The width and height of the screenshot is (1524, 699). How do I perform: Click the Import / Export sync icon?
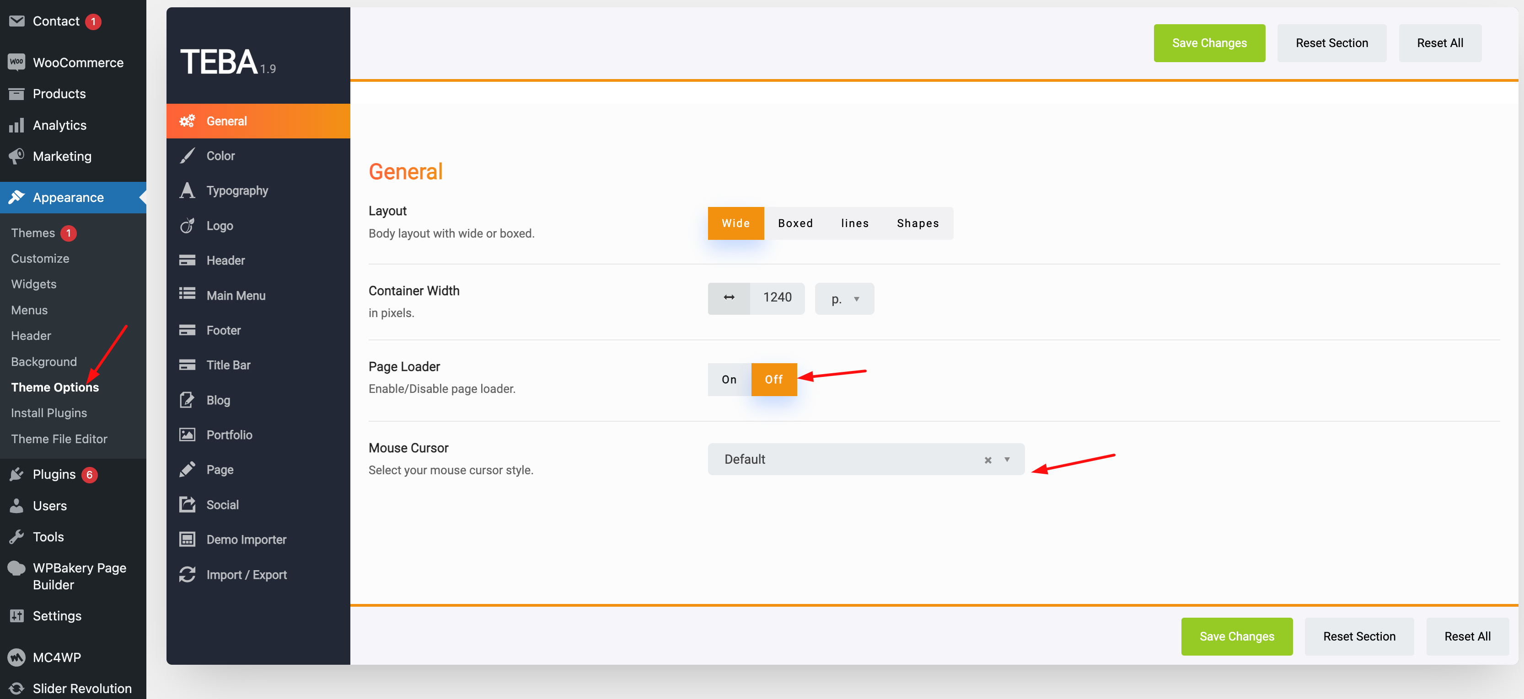(x=187, y=574)
